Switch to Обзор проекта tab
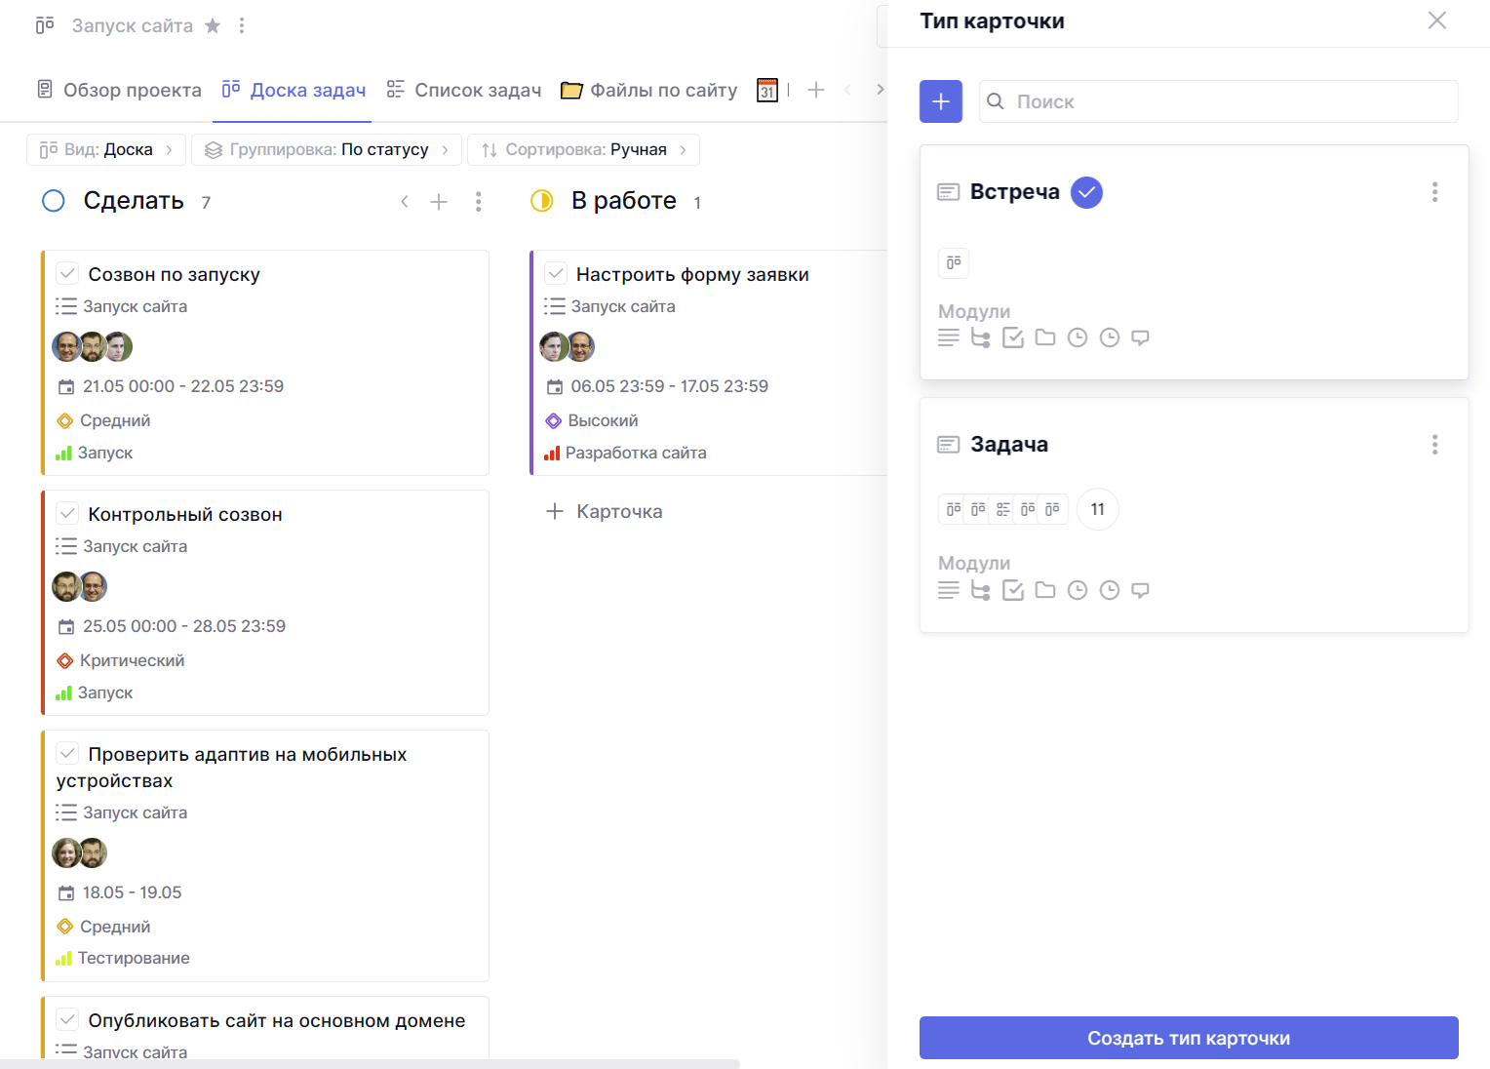Screen dimensions: 1490x1069 119,90
